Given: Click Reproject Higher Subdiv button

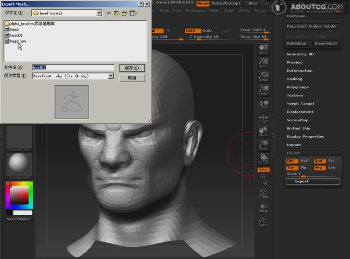Looking at the screenshot, I should point(313,26).
